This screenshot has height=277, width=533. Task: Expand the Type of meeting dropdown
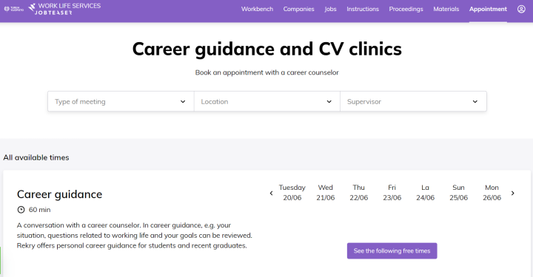121,101
